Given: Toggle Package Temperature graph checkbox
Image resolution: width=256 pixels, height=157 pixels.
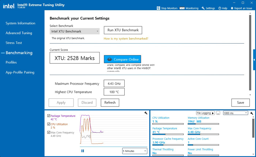Looking at the screenshot, I should point(49,116).
